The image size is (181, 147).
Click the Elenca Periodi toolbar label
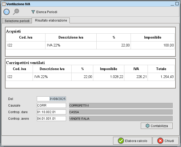click(47, 12)
